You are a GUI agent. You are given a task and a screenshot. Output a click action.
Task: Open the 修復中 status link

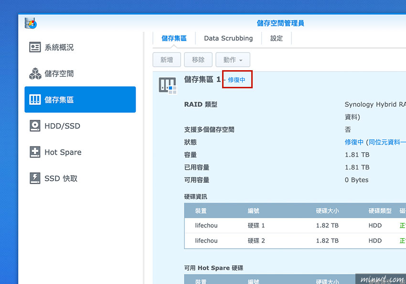[237, 80]
